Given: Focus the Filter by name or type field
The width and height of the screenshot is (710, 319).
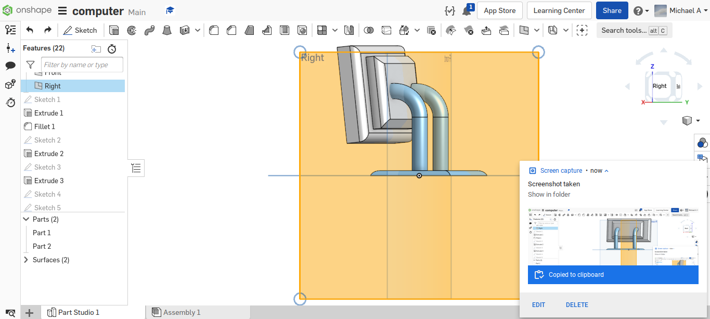Looking at the screenshot, I should (x=82, y=65).
